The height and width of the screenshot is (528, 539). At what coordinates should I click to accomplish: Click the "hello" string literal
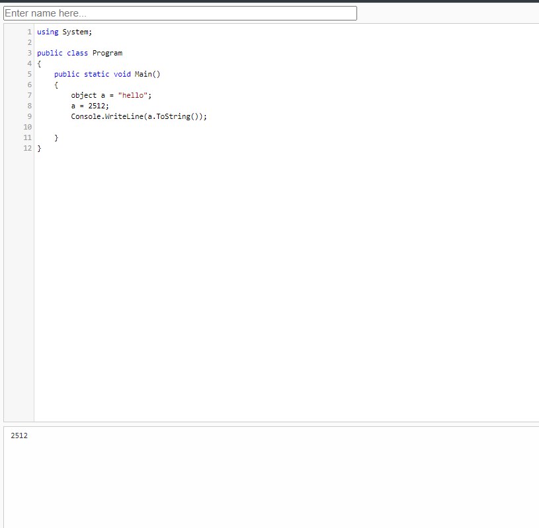133,95
